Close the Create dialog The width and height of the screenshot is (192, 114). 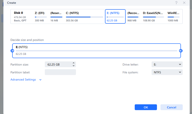pyautogui.click(x=184, y=3)
